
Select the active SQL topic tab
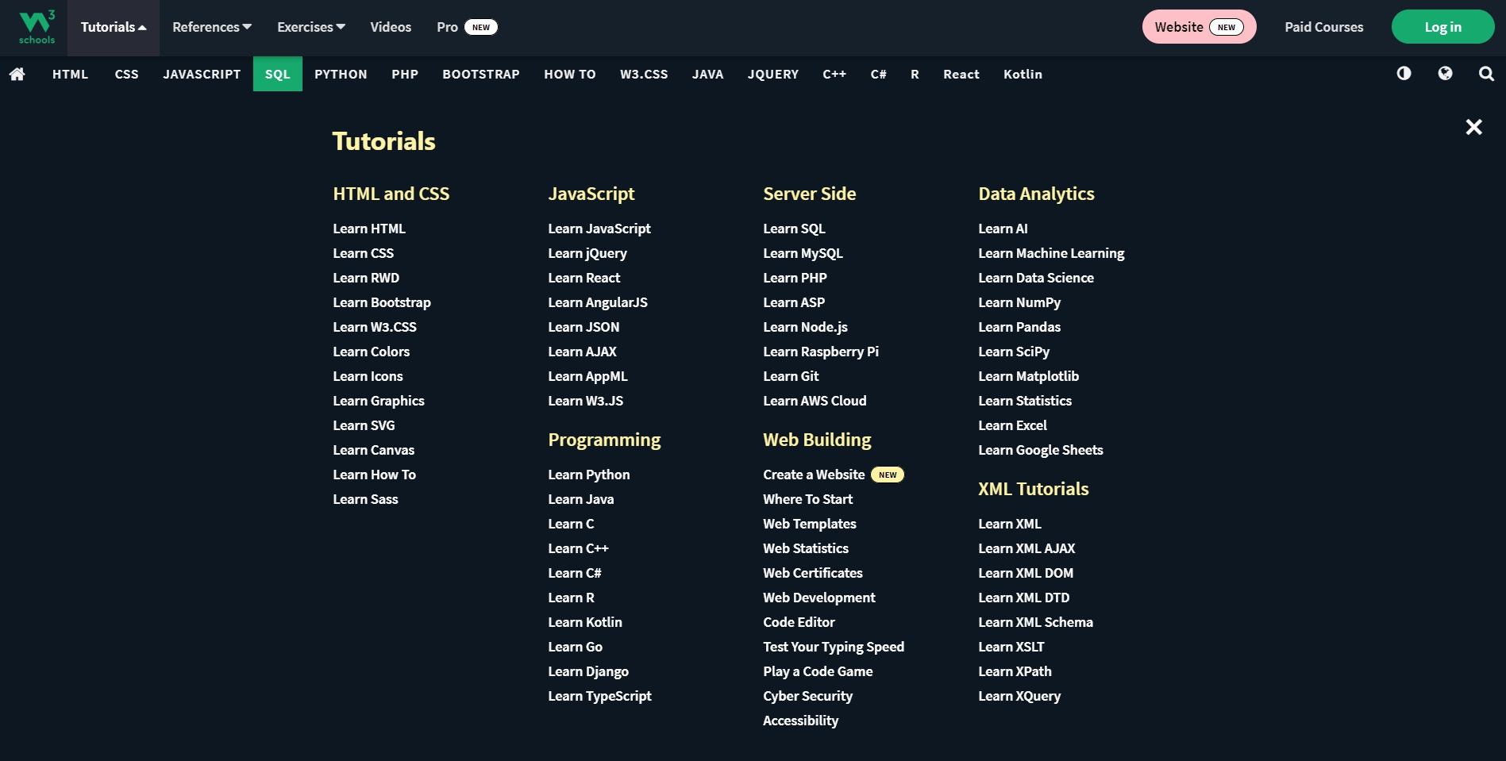point(278,74)
